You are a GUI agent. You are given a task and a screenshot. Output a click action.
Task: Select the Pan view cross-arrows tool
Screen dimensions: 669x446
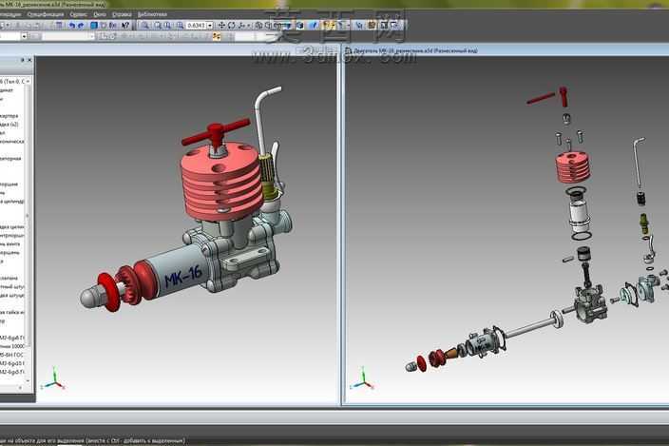(x=221, y=26)
